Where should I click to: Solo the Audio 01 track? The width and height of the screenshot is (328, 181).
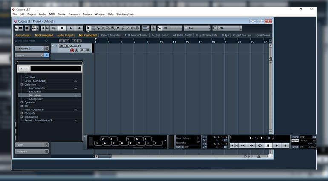(66, 46)
